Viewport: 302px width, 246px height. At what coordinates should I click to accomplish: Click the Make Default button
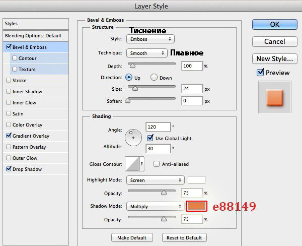(x=132, y=238)
